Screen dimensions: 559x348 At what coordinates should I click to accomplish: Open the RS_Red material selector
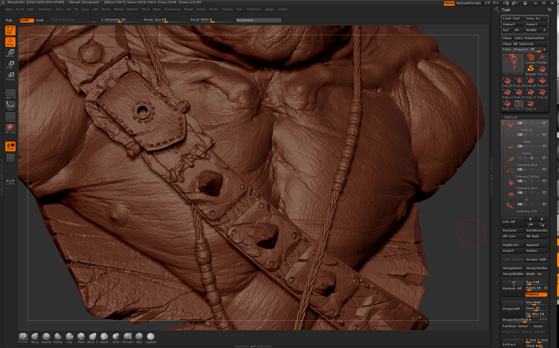(x=10, y=129)
